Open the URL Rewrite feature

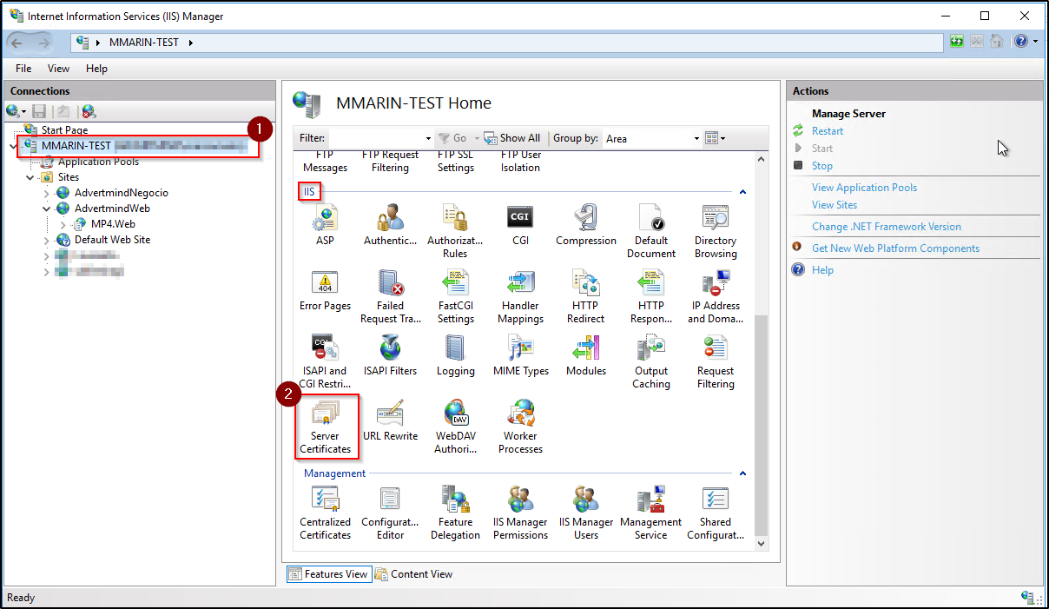390,420
